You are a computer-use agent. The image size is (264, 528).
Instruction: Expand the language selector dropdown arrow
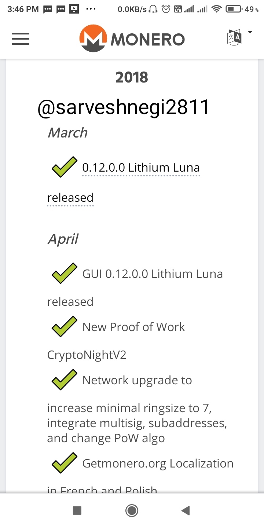[x=250, y=33]
